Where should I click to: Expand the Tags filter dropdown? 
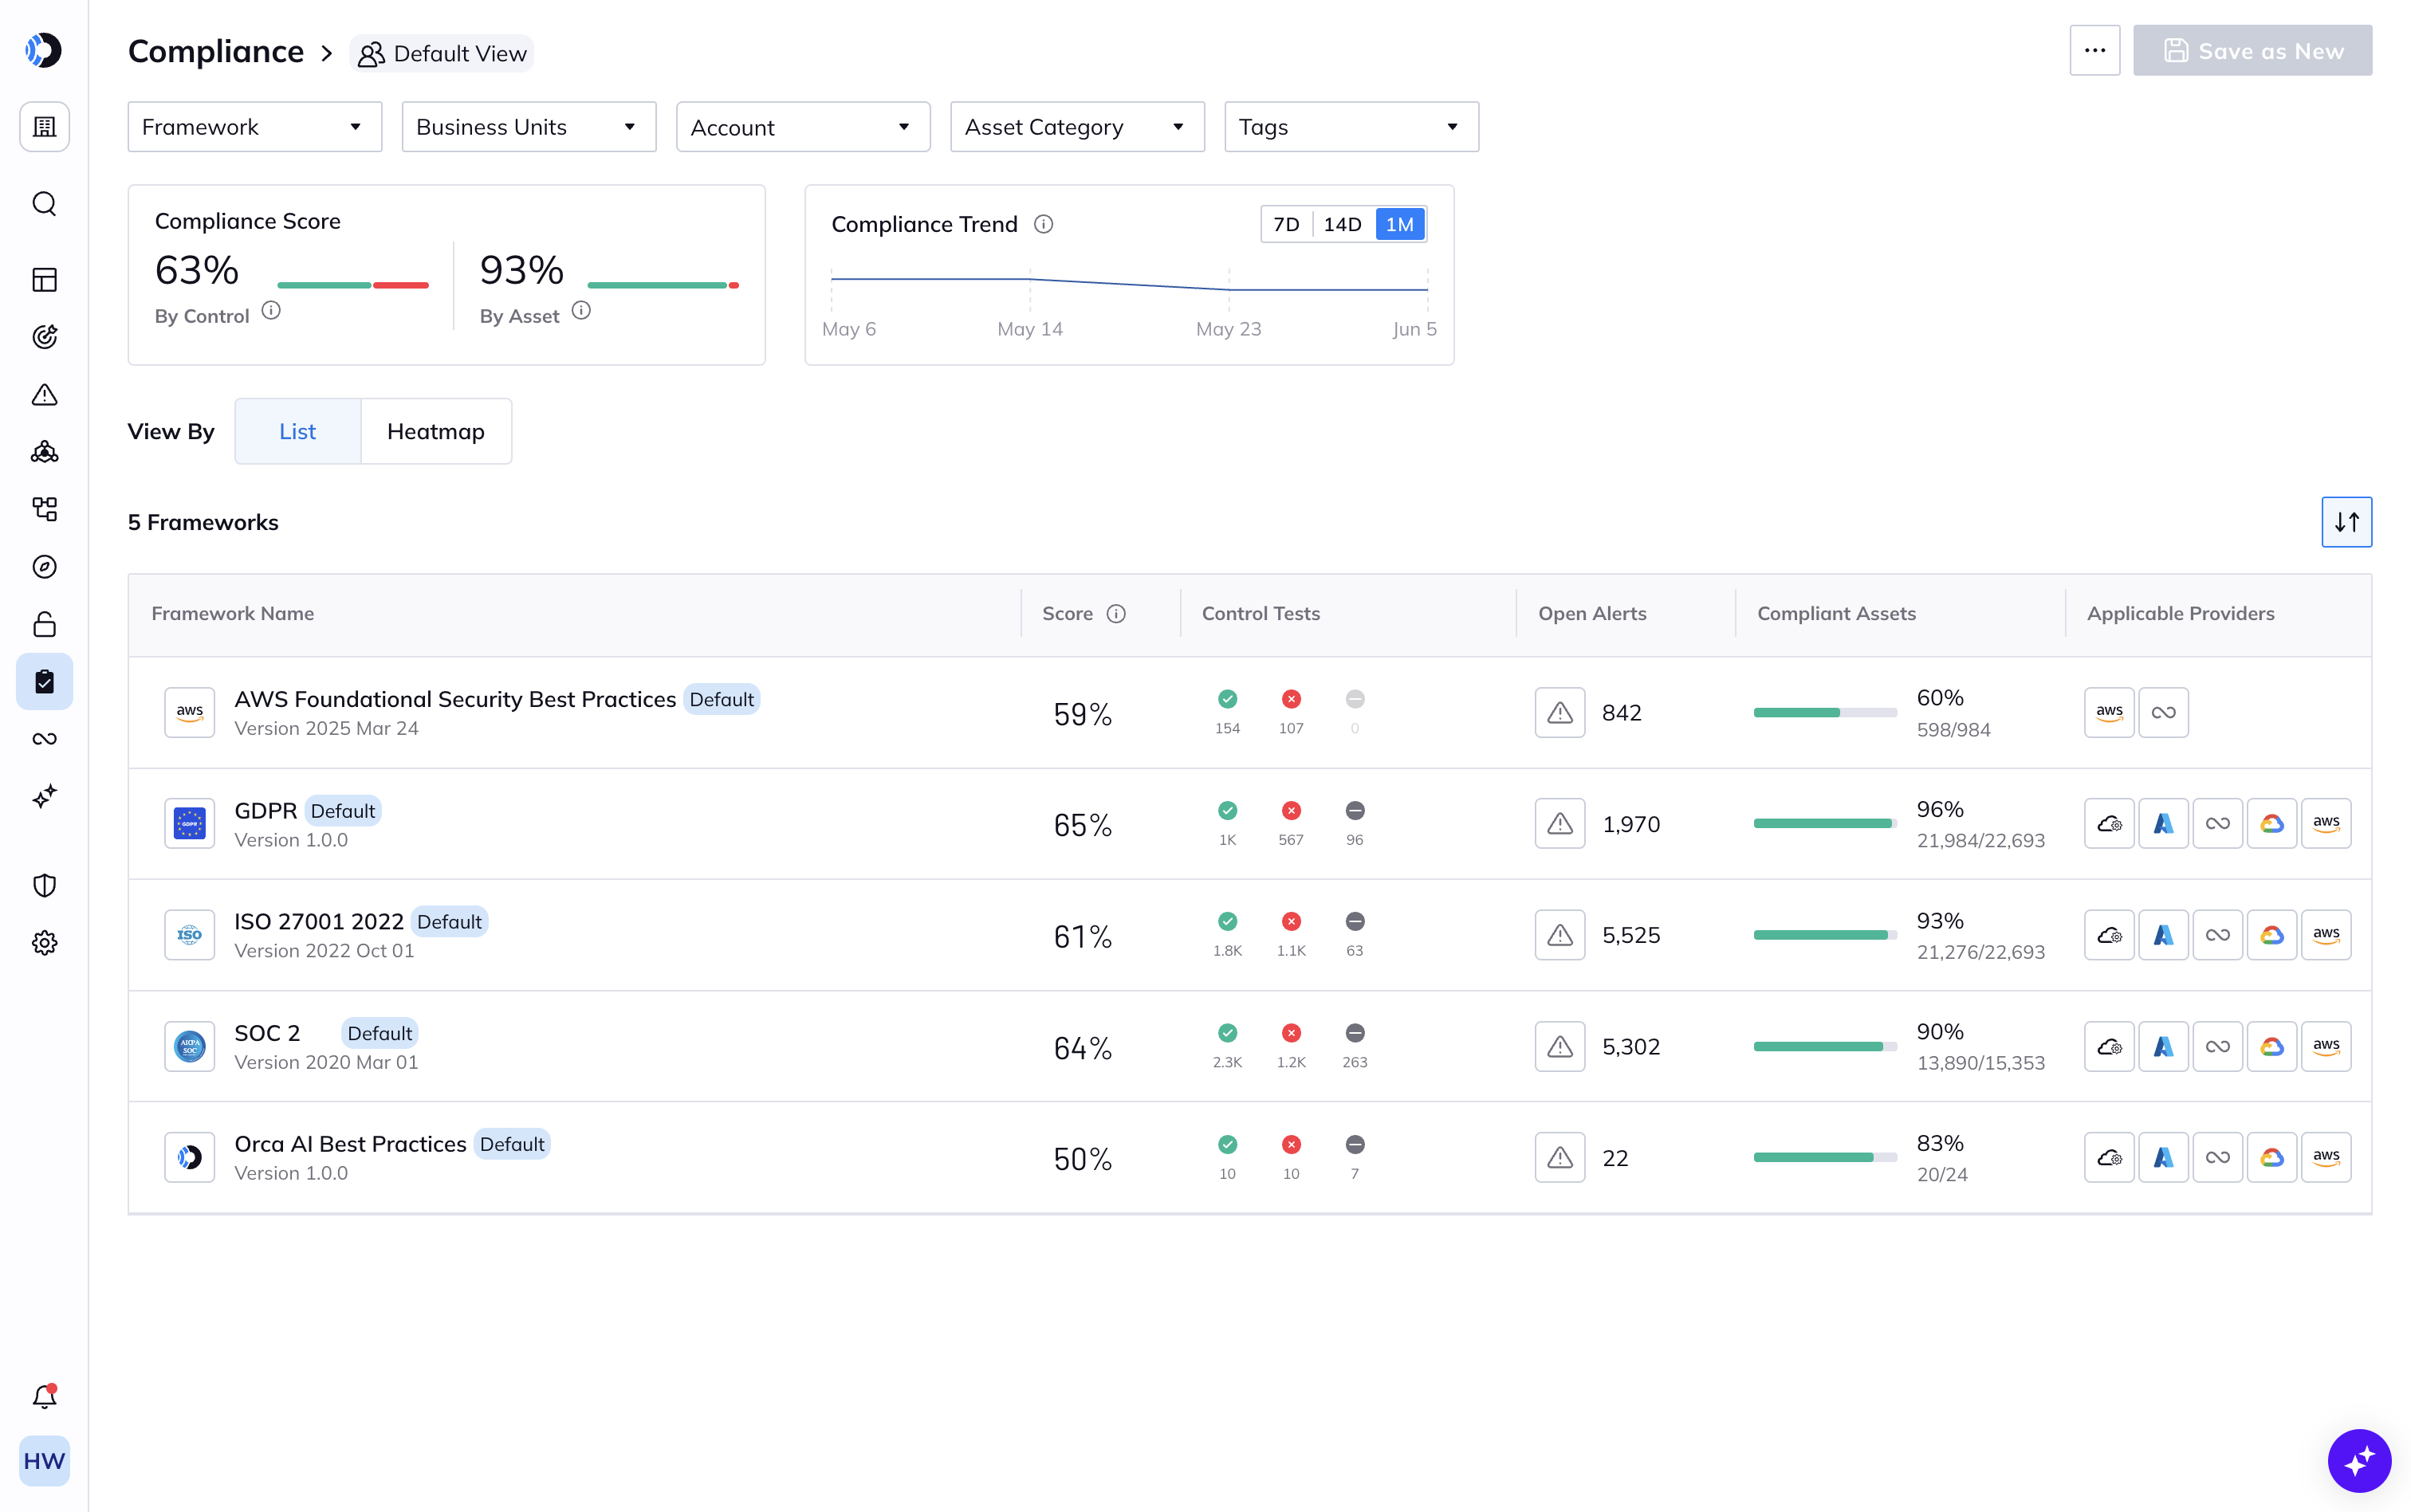pyautogui.click(x=1351, y=127)
